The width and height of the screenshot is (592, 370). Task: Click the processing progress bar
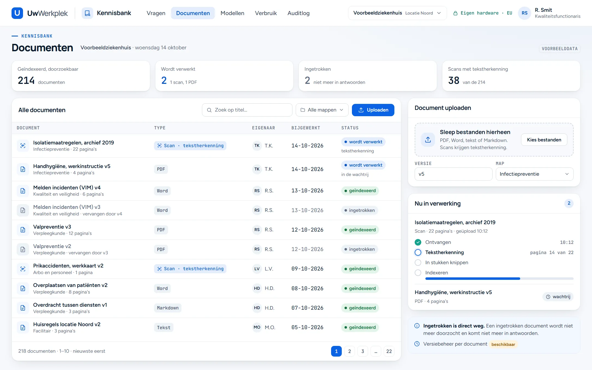tap(499, 278)
